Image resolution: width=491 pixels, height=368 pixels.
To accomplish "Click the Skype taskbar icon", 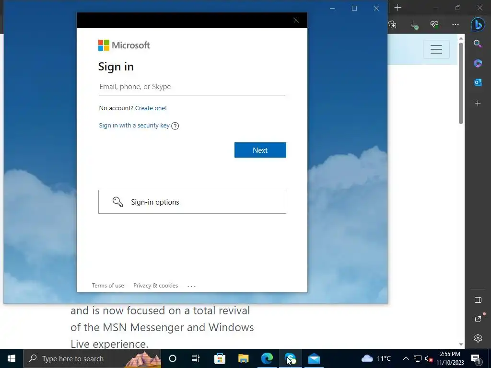I will (290, 358).
